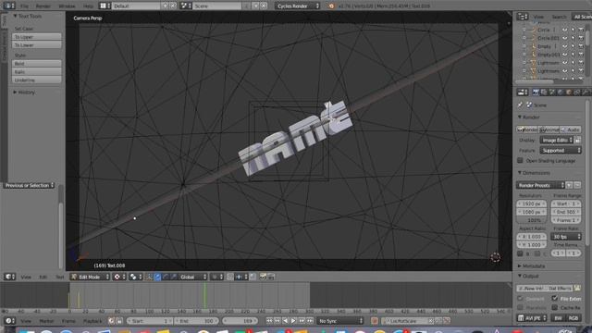
Task: Toggle visibility of the Circle object
Action: 565,30
